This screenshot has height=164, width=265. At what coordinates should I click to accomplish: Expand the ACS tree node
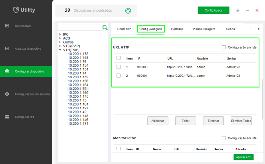click(60, 38)
